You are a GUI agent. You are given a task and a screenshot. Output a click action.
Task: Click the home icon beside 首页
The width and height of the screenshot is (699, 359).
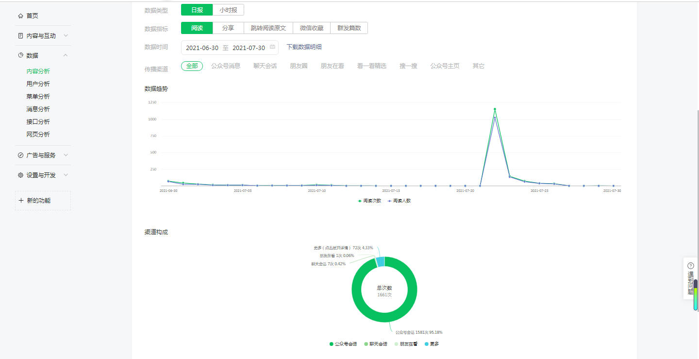click(x=20, y=16)
